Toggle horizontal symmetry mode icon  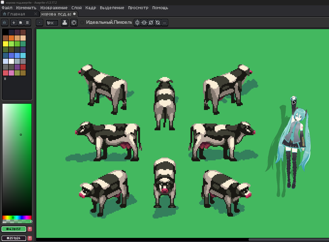tap(144, 23)
